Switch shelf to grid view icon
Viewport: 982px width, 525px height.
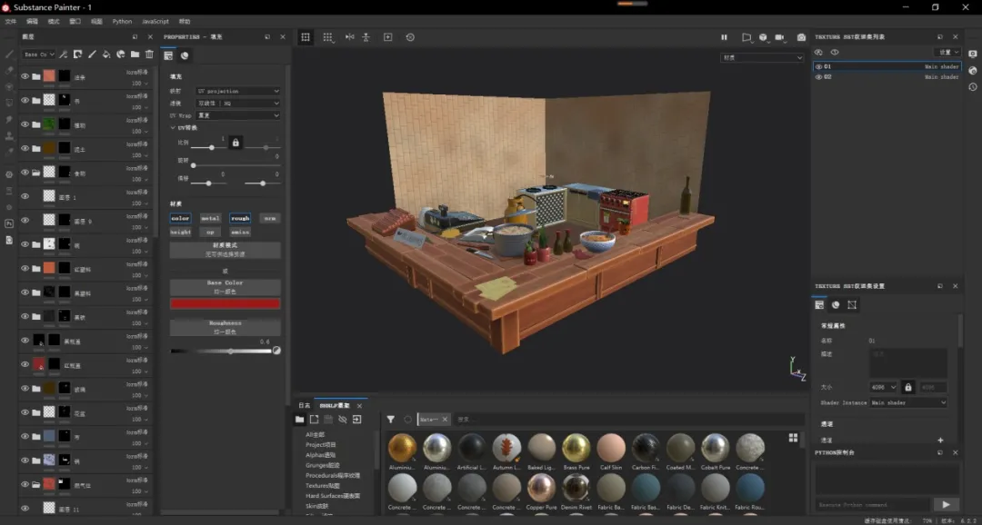coord(793,437)
